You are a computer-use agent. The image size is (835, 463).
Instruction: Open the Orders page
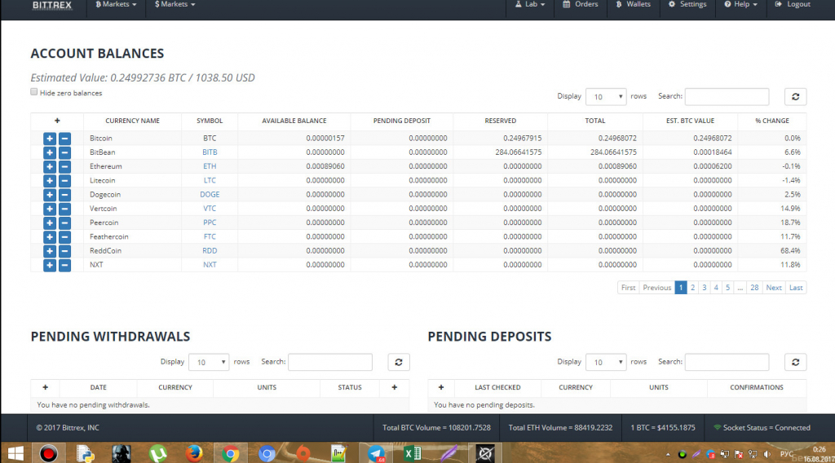(581, 4)
